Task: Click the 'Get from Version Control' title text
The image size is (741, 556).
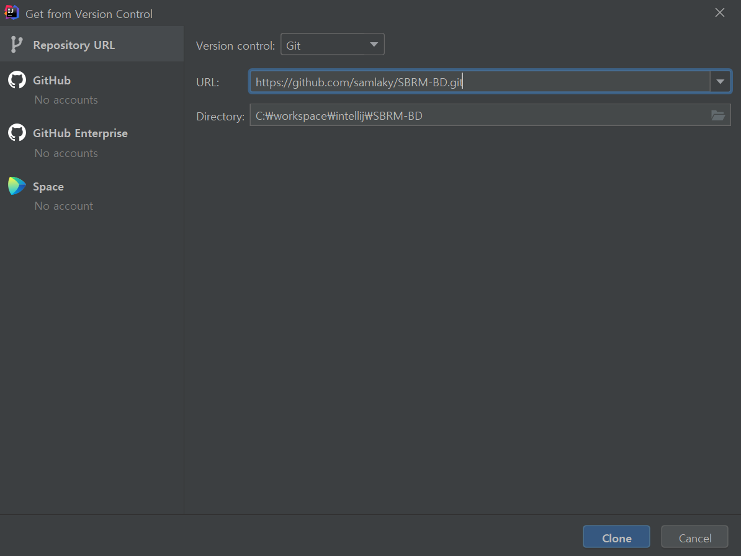Action: click(x=89, y=14)
